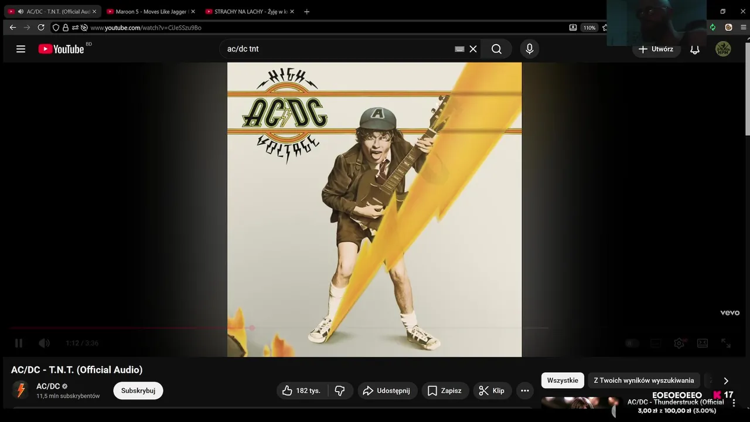Close the AC/DC T.N.T. tab
Image resolution: width=750 pixels, height=422 pixels.
[94, 12]
